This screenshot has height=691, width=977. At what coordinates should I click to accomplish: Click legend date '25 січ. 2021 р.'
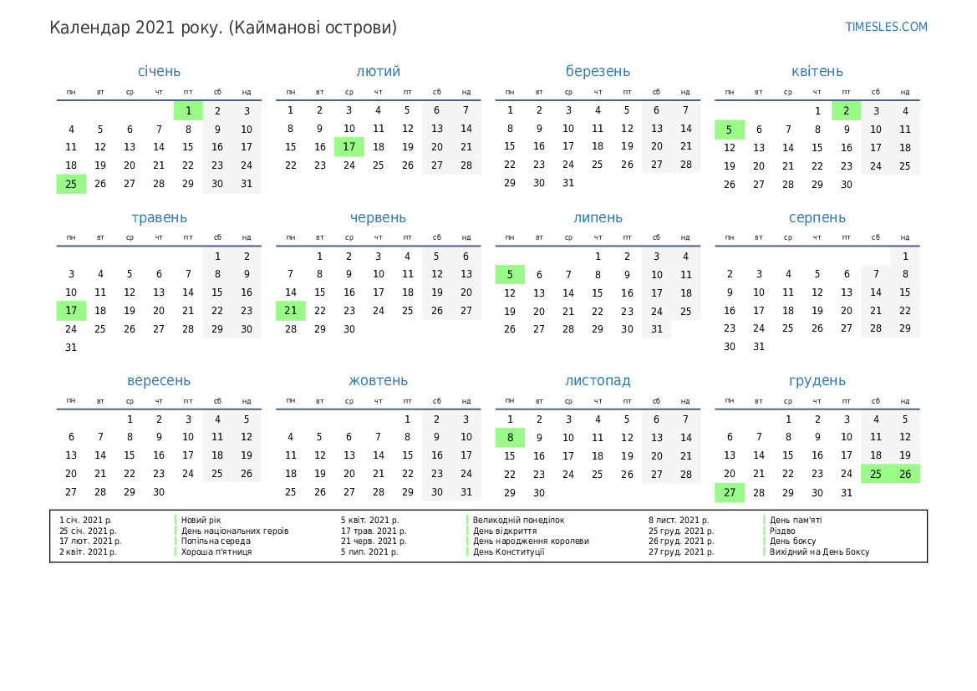tap(88, 531)
